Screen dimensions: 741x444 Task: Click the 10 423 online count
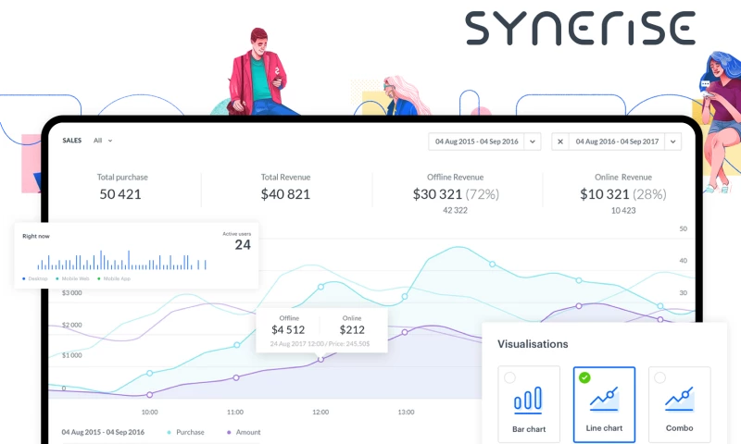[623, 211]
